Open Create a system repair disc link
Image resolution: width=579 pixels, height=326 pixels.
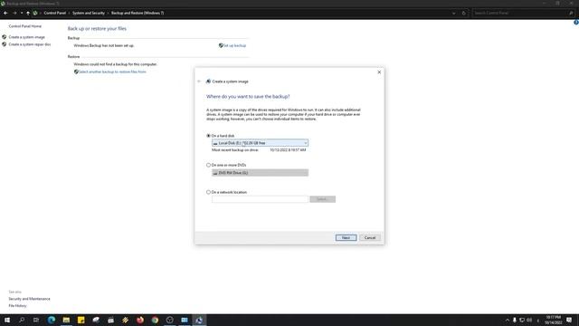[x=30, y=44]
